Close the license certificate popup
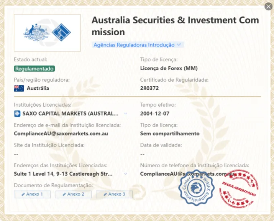 [x=268, y=7]
